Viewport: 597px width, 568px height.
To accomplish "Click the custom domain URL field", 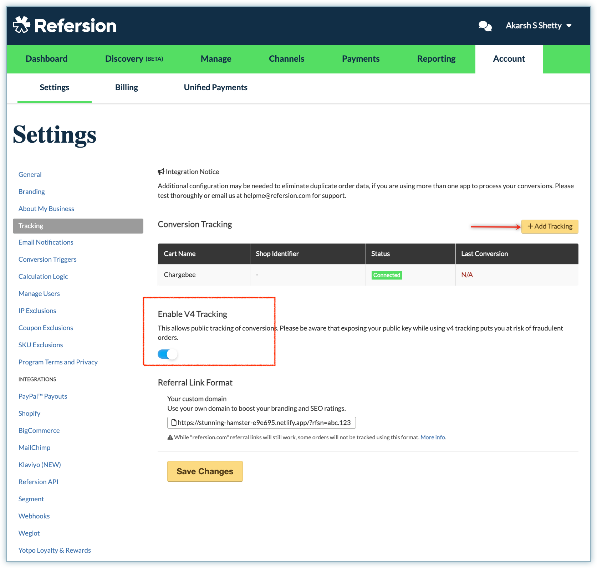I will (x=264, y=423).
